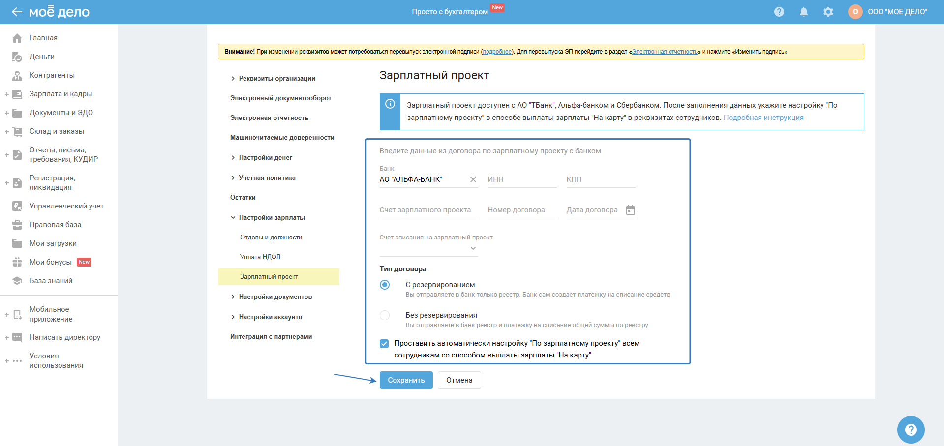Toggle the Проставить автоматически настройку checkbox
The height and width of the screenshot is (446, 944).
384,344
